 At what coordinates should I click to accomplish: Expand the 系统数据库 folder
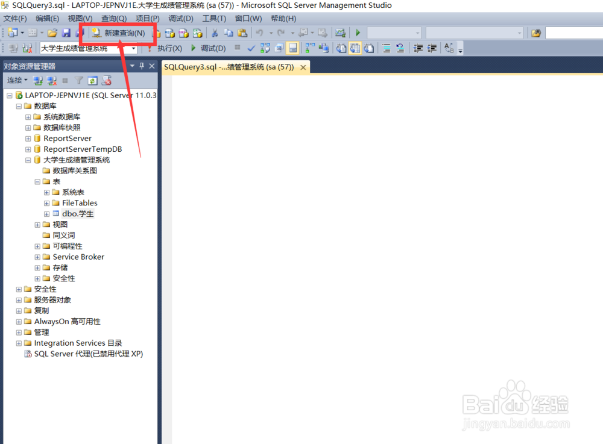(x=28, y=117)
